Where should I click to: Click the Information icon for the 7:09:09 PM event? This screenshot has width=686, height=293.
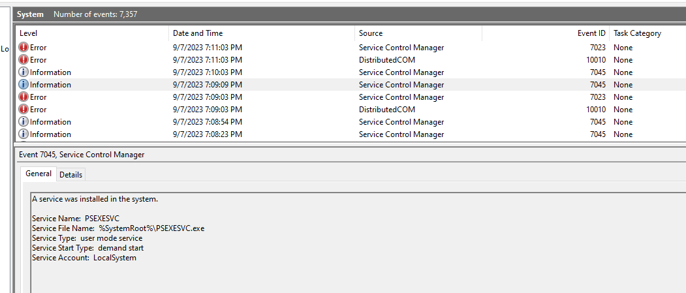pyautogui.click(x=23, y=85)
